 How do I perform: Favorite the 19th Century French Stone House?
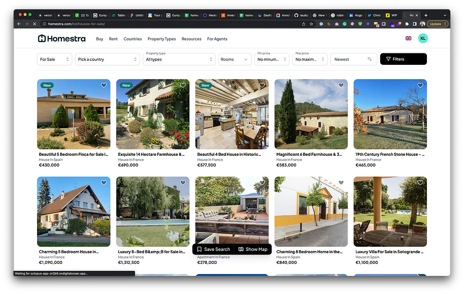pos(420,85)
